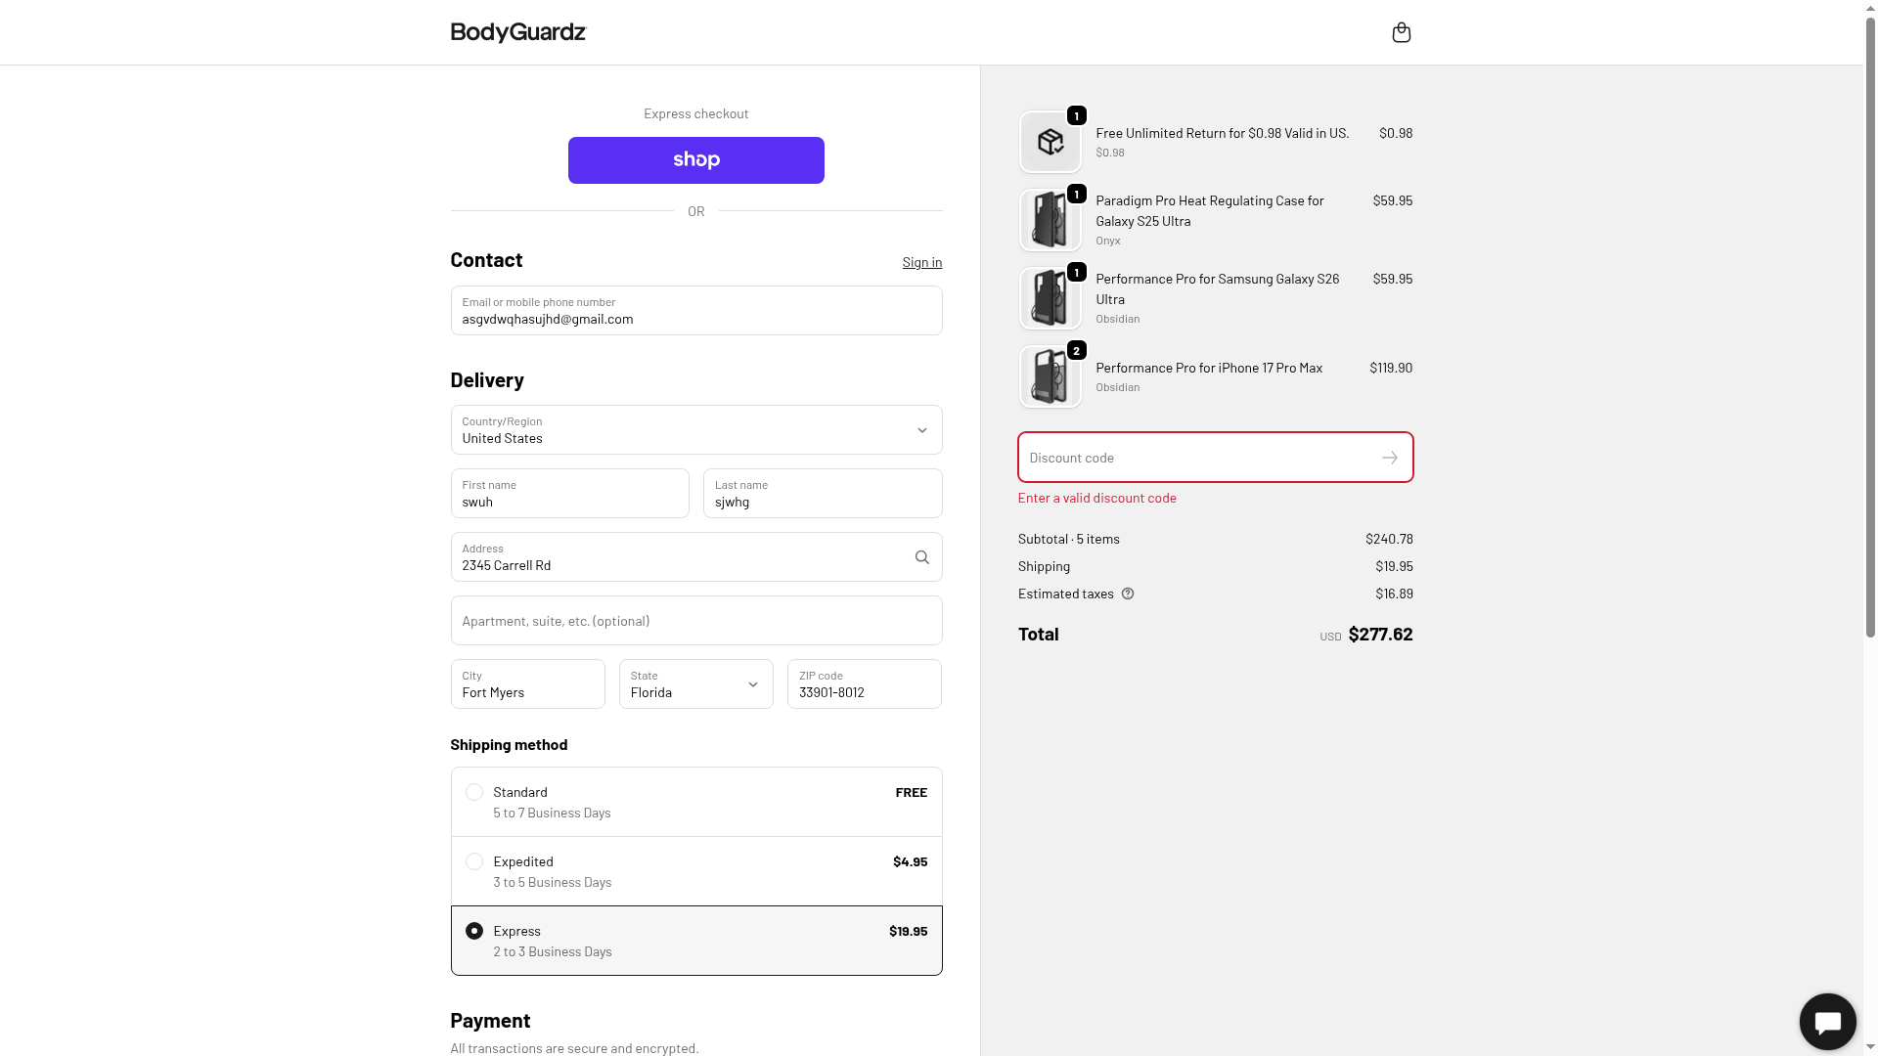1878x1056 pixels.
Task: Pay with Shop express checkout button
Action: tap(695, 160)
